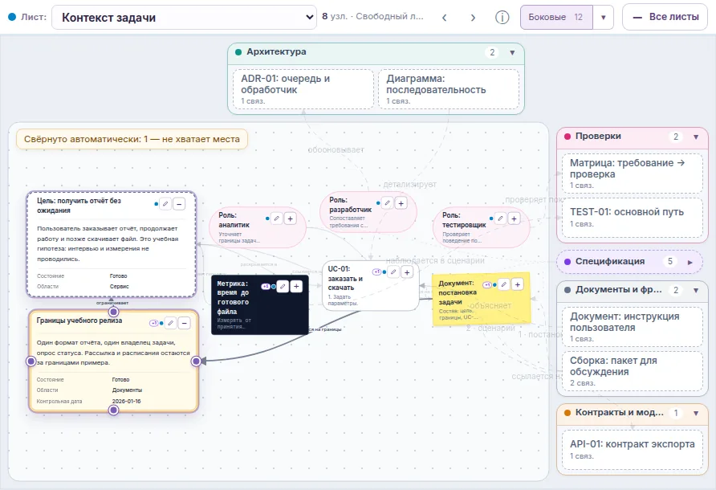Expand the «Спецификация» group
This screenshot has width=716, height=490.
tap(690, 262)
